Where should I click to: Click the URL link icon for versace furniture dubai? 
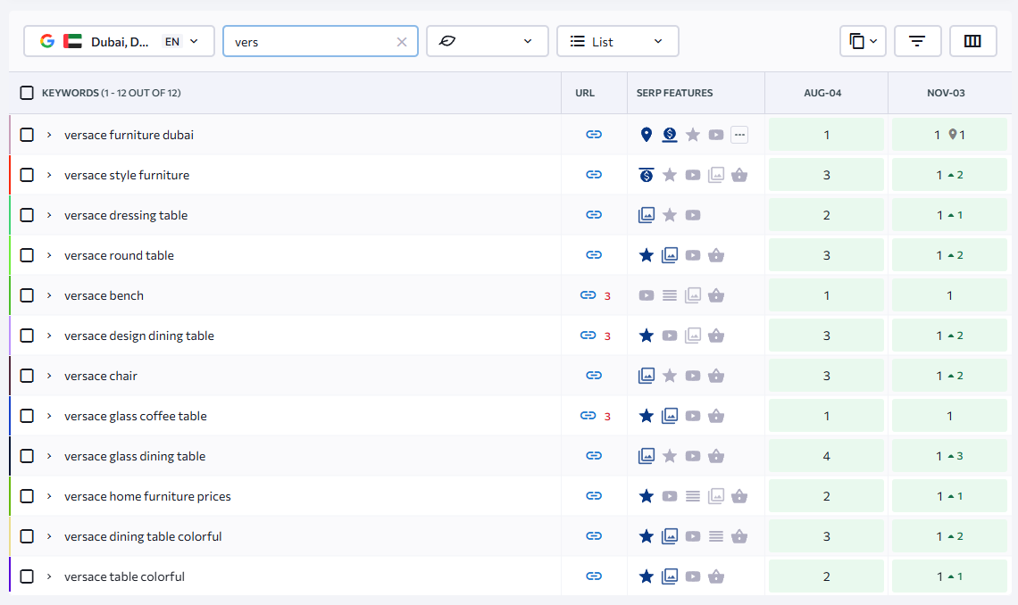593,134
